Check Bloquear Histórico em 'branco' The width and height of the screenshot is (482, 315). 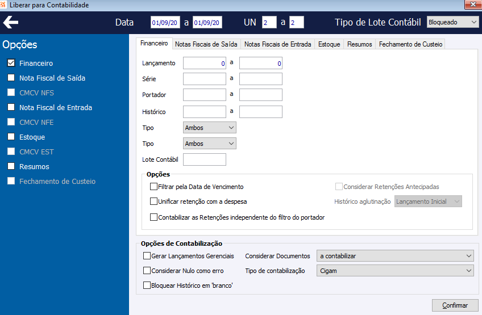pyautogui.click(x=147, y=285)
